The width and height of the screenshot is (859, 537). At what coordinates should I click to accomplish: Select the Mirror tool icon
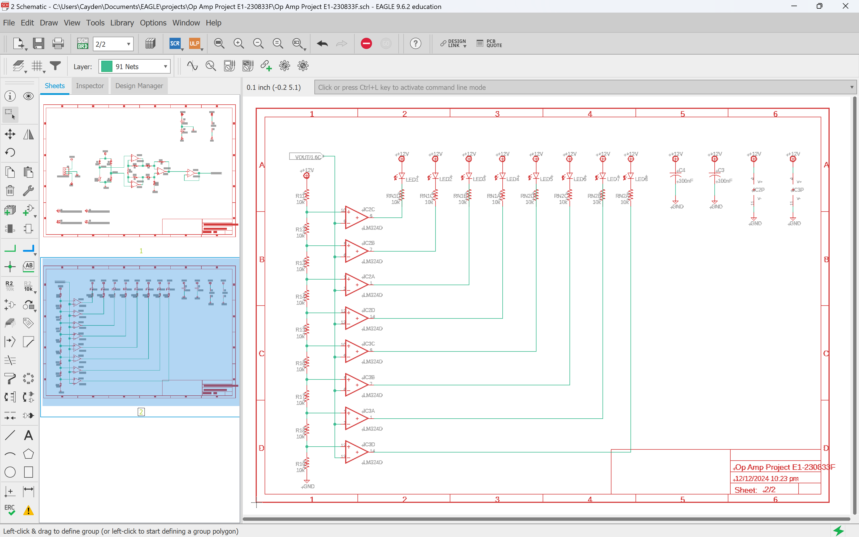[29, 134]
